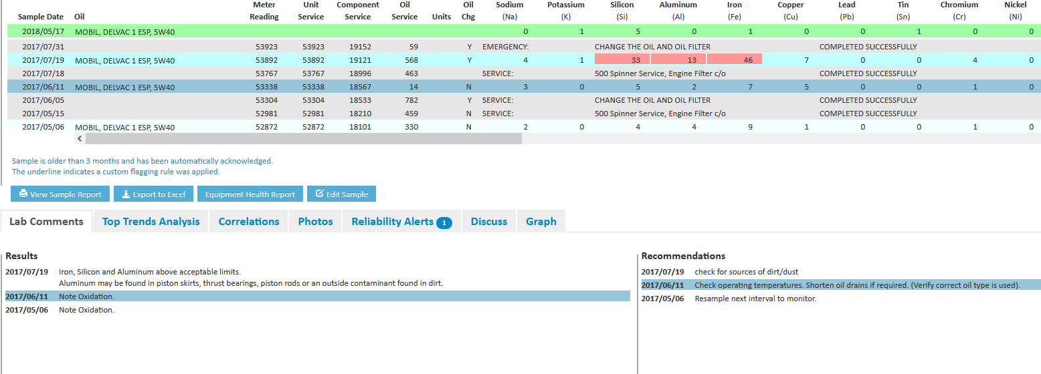Click the left arrow of horizontal scrollbar
The height and width of the screenshot is (374, 1041).
pyautogui.click(x=80, y=139)
